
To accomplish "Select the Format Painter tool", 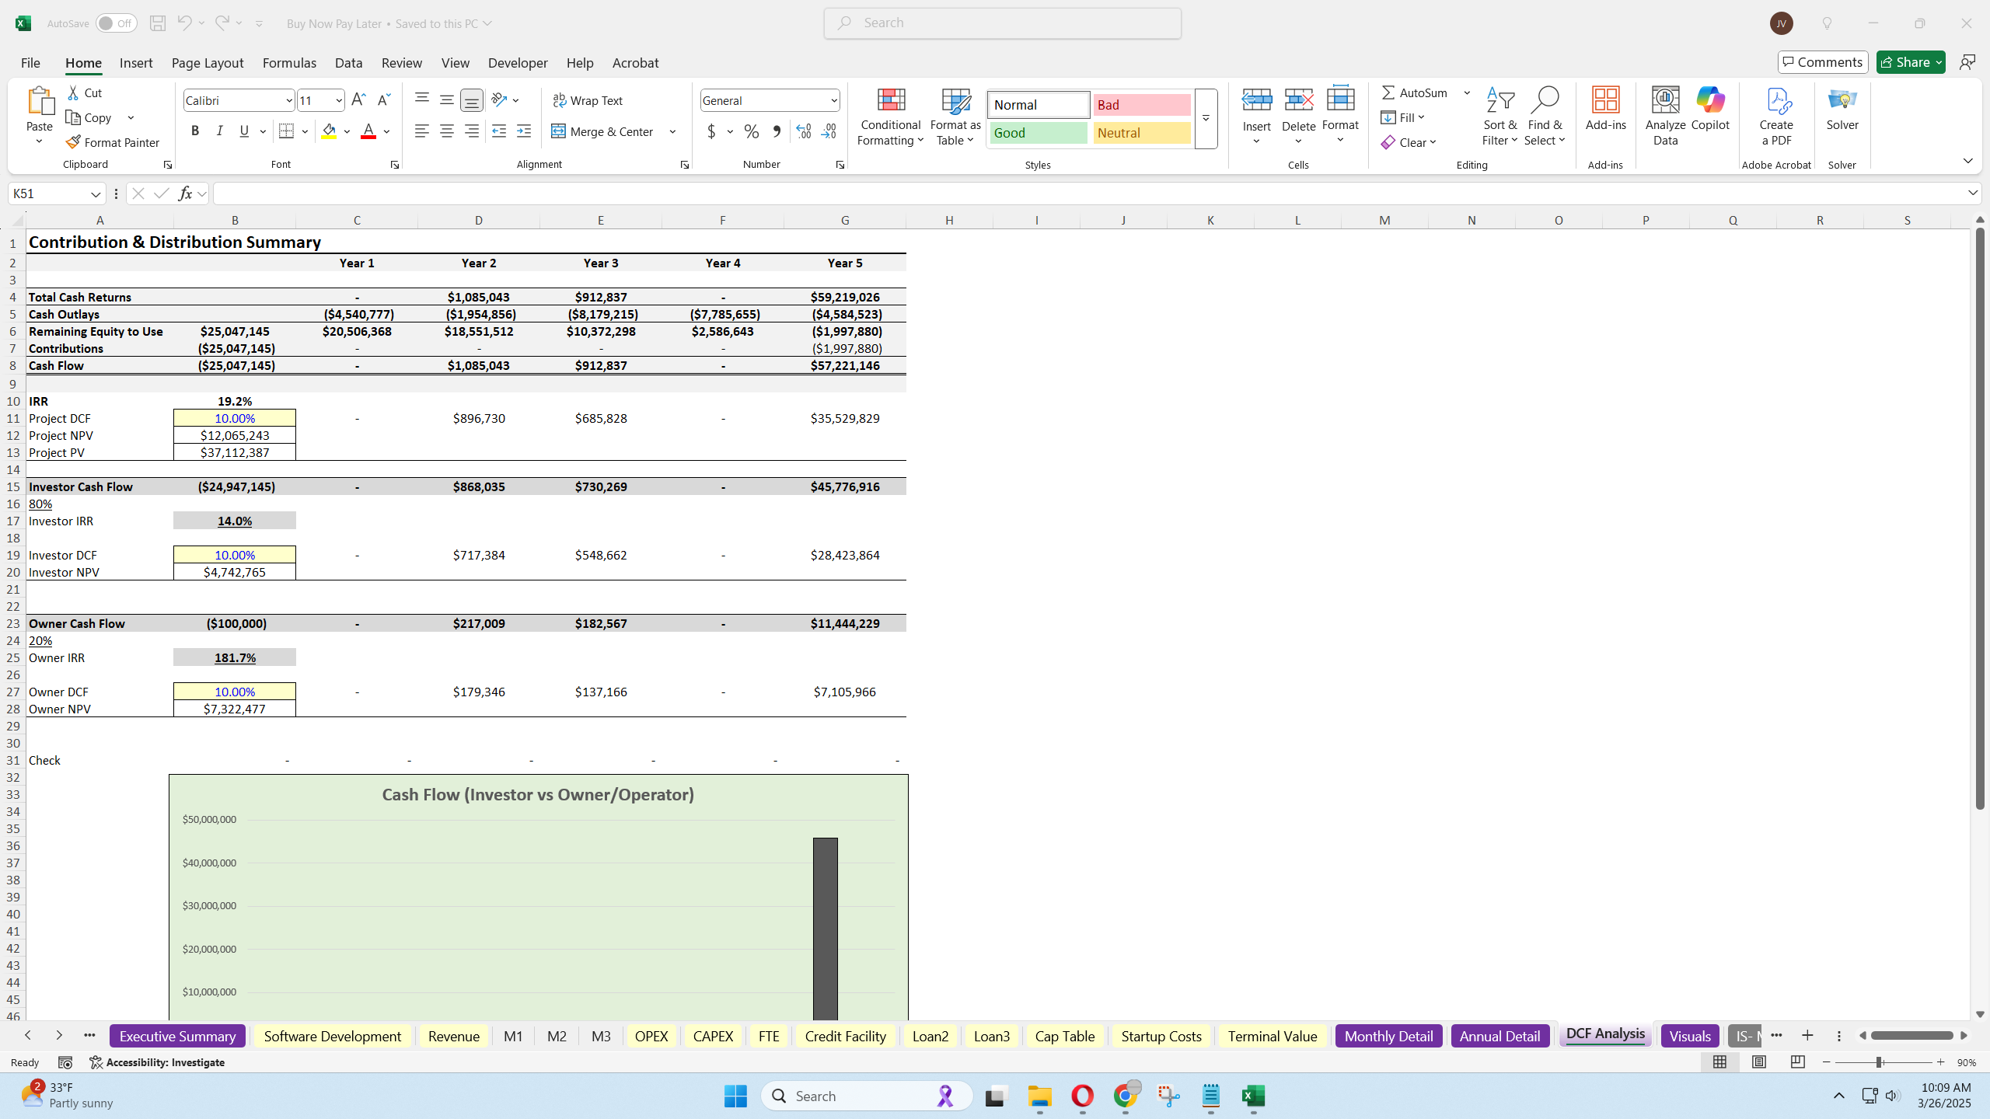I will pos(112,141).
